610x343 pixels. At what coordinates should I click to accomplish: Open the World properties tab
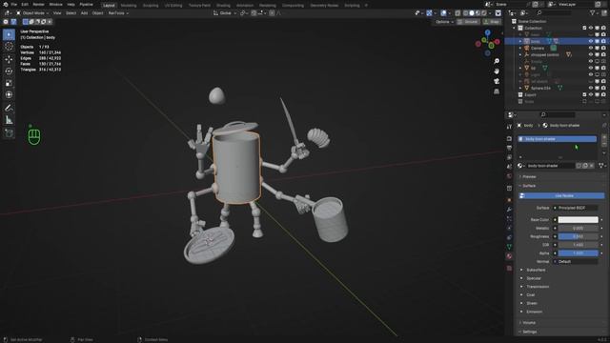(x=509, y=176)
